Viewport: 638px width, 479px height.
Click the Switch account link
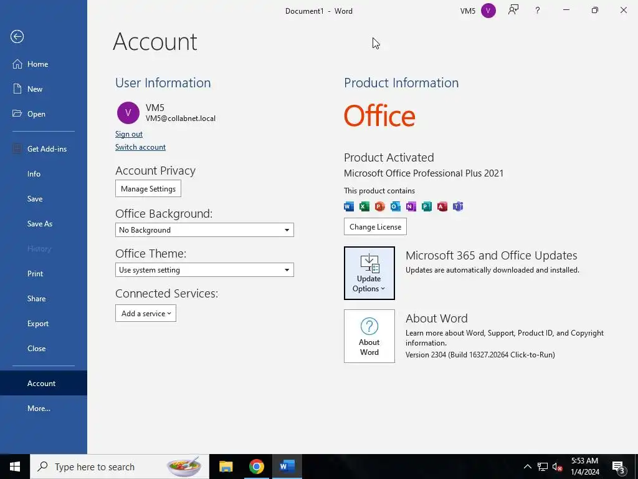(x=140, y=147)
